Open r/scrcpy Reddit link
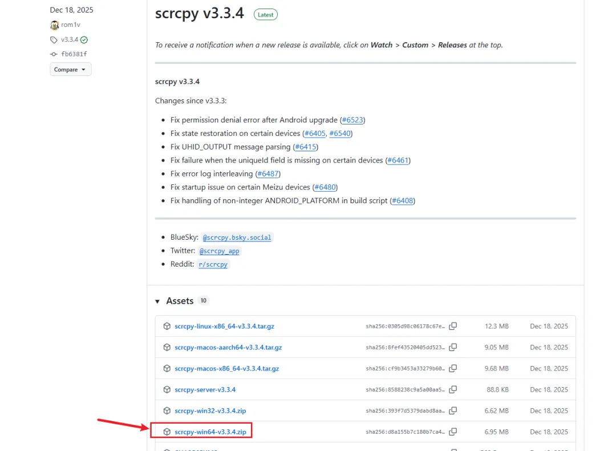The image size is (616, 451). [x=213, y=264]
